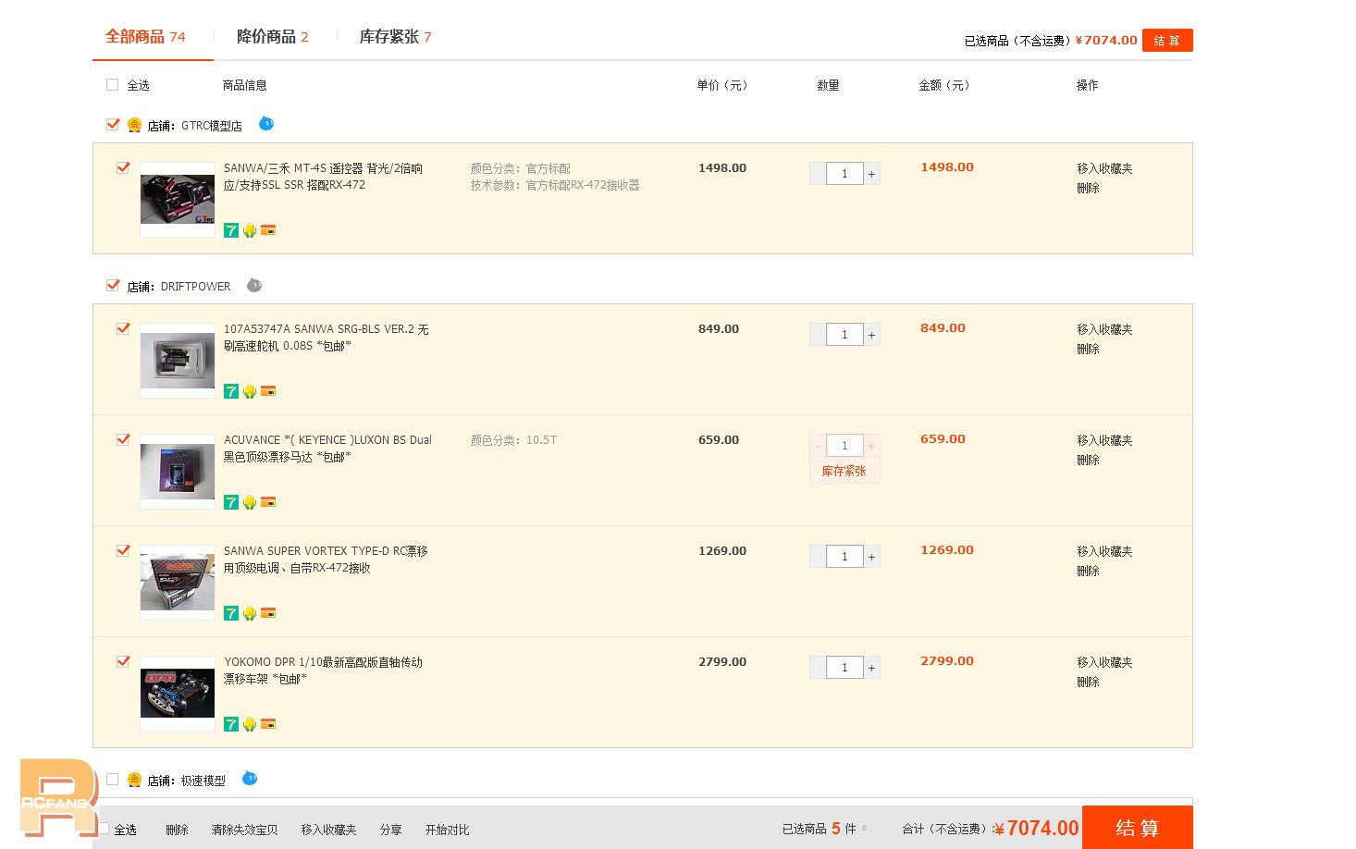Screen dimensions: 1356x849
Task: Click the large orange 结算 checkout button
Action: point(1138,828)
